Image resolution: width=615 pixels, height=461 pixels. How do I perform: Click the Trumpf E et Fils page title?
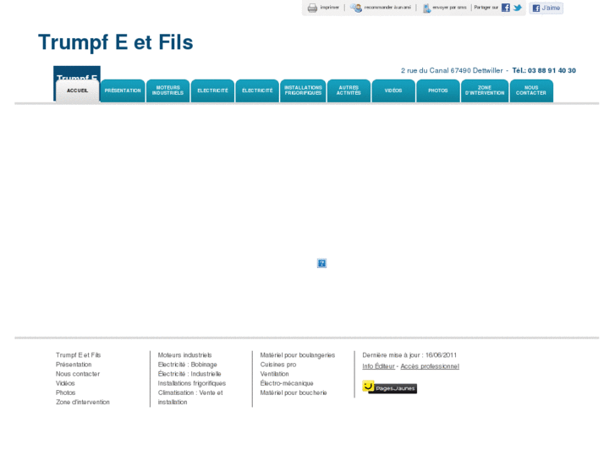tap(115, 42)
